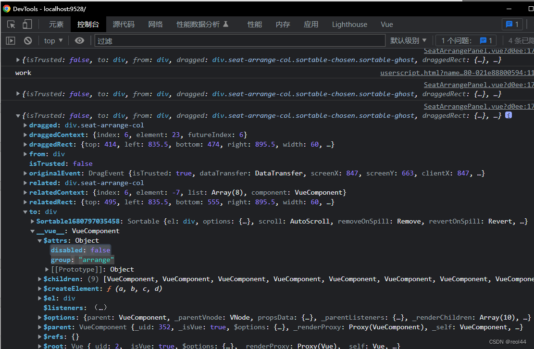The image size is (534, 349).
Task: Expand the collapsed object logged above 'work'
Action: pyautogui.click(x=18, y=60)
